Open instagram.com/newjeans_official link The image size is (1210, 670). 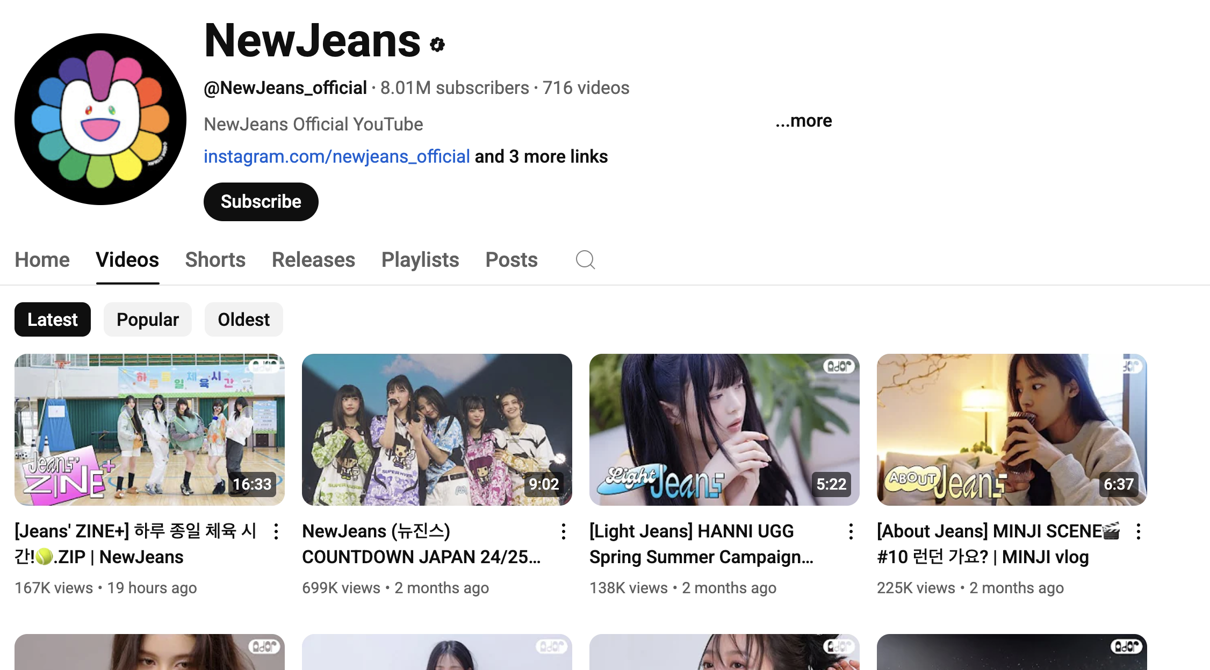point(337,156)
